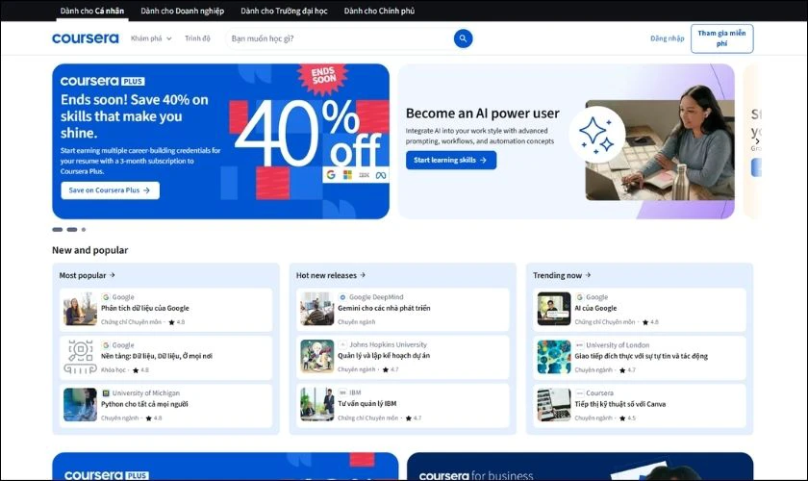Click the Johns Hopkins University provider icon
Viewport: 808px width, 481px height.
pos(342,344)
